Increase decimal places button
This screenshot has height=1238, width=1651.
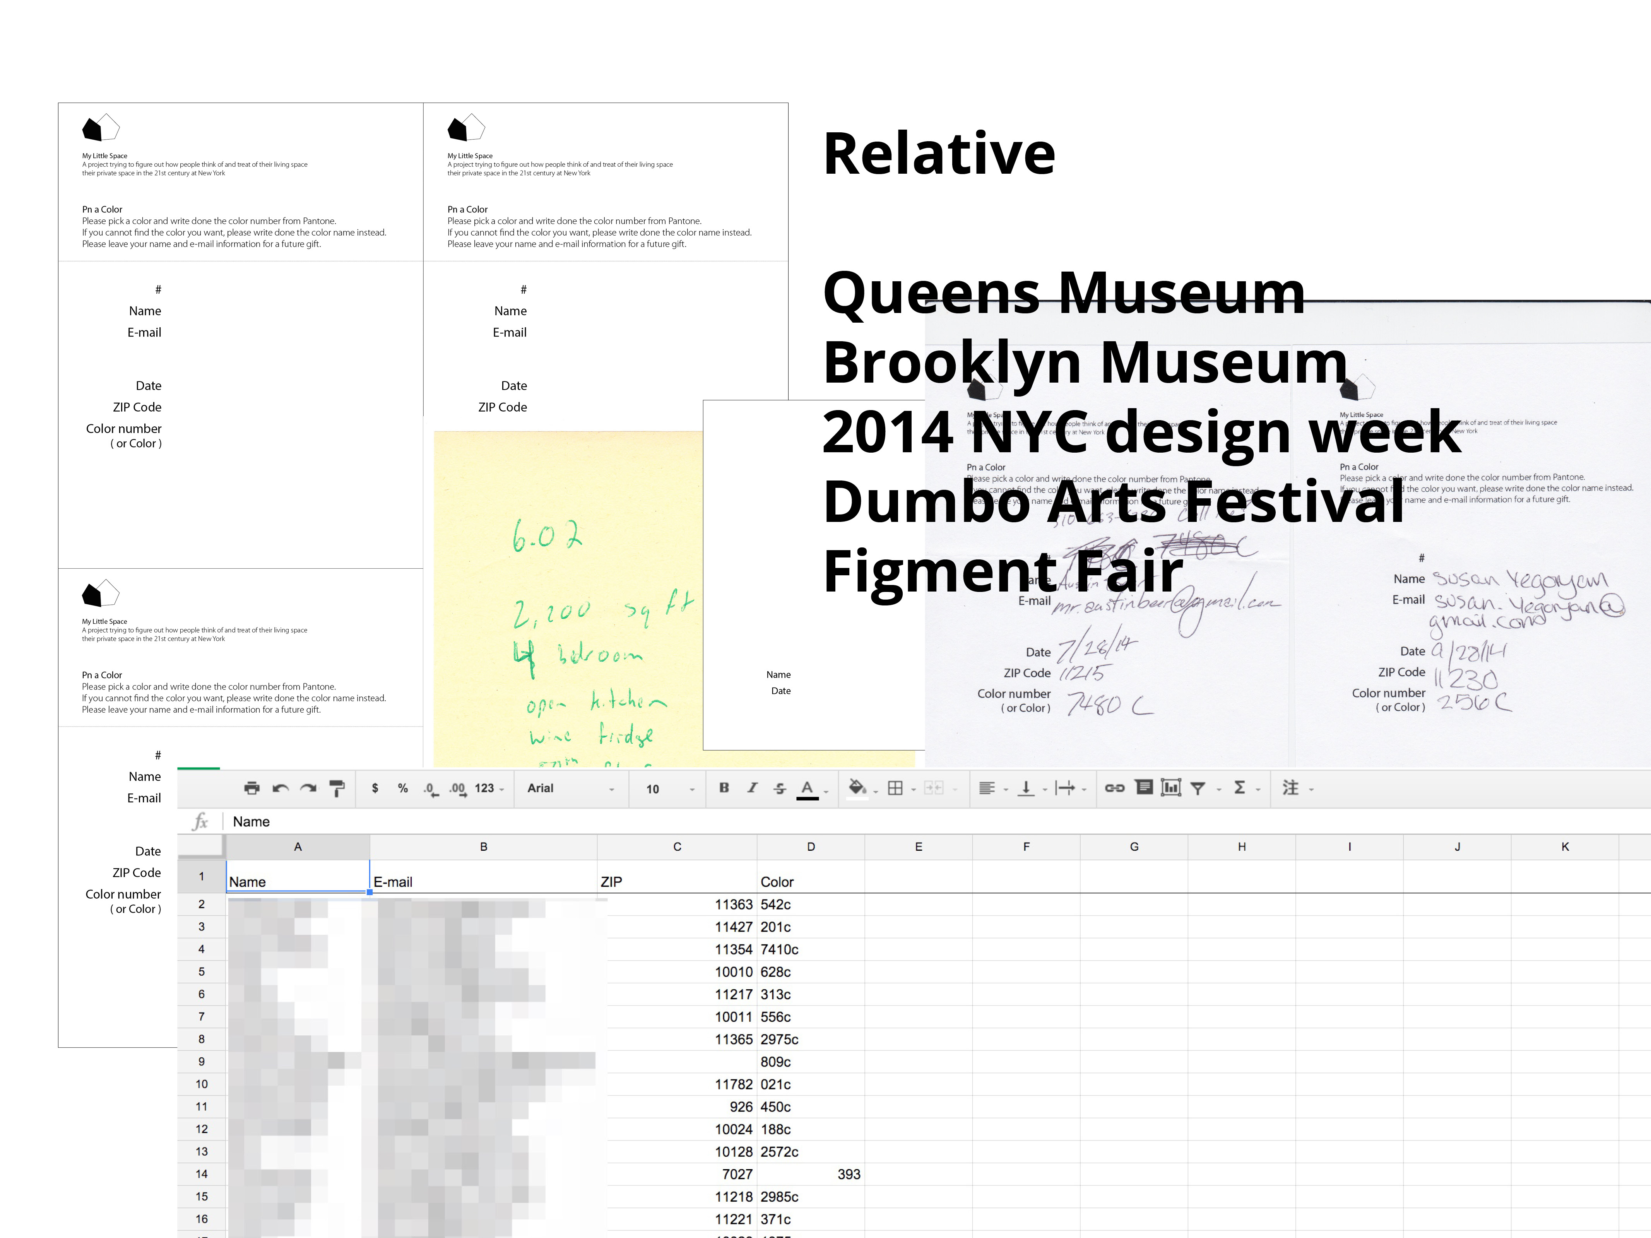457,789
